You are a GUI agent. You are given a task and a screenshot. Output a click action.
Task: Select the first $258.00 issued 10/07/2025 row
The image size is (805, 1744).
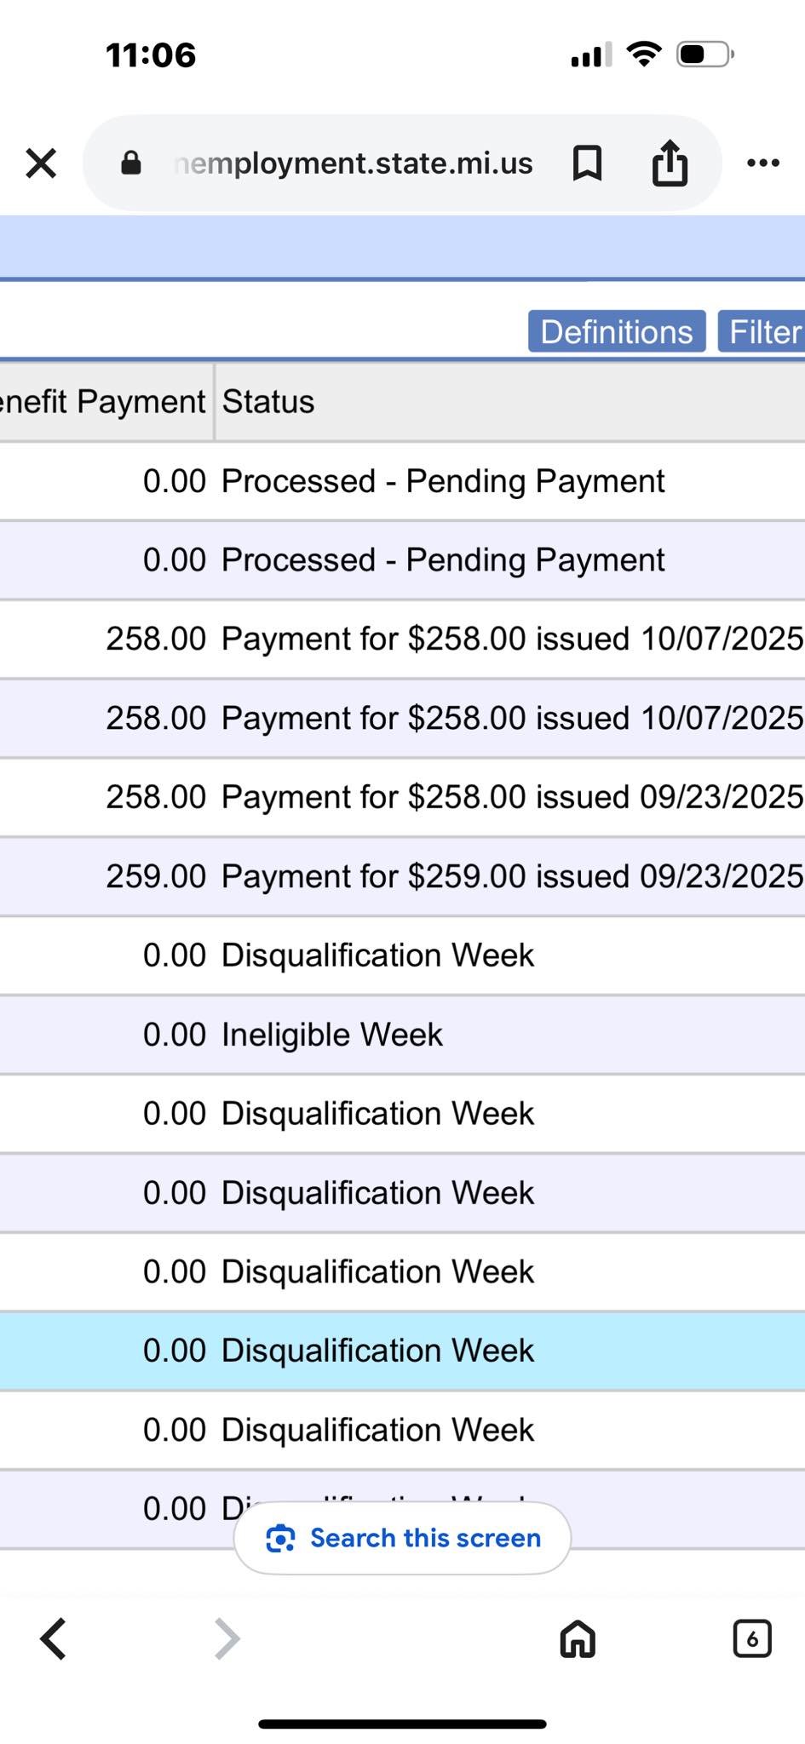click(x=402, y=639)
